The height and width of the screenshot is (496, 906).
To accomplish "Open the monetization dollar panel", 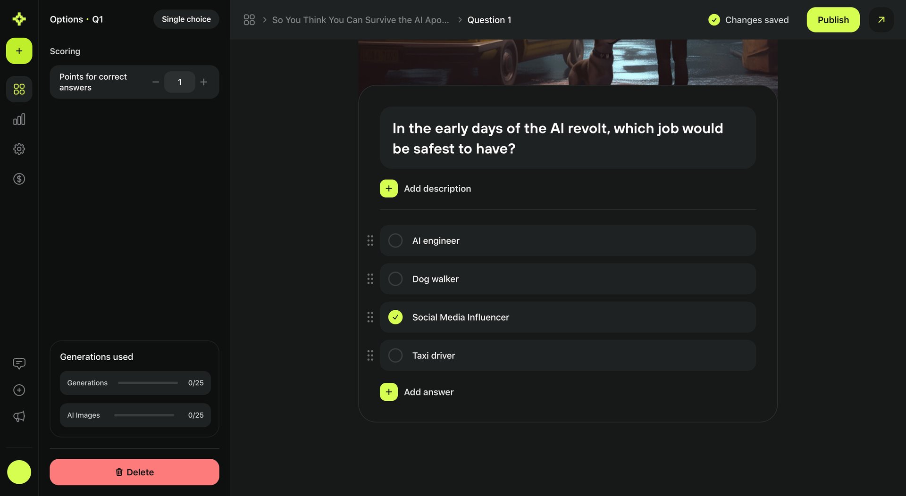I will [x=19, y=179].
